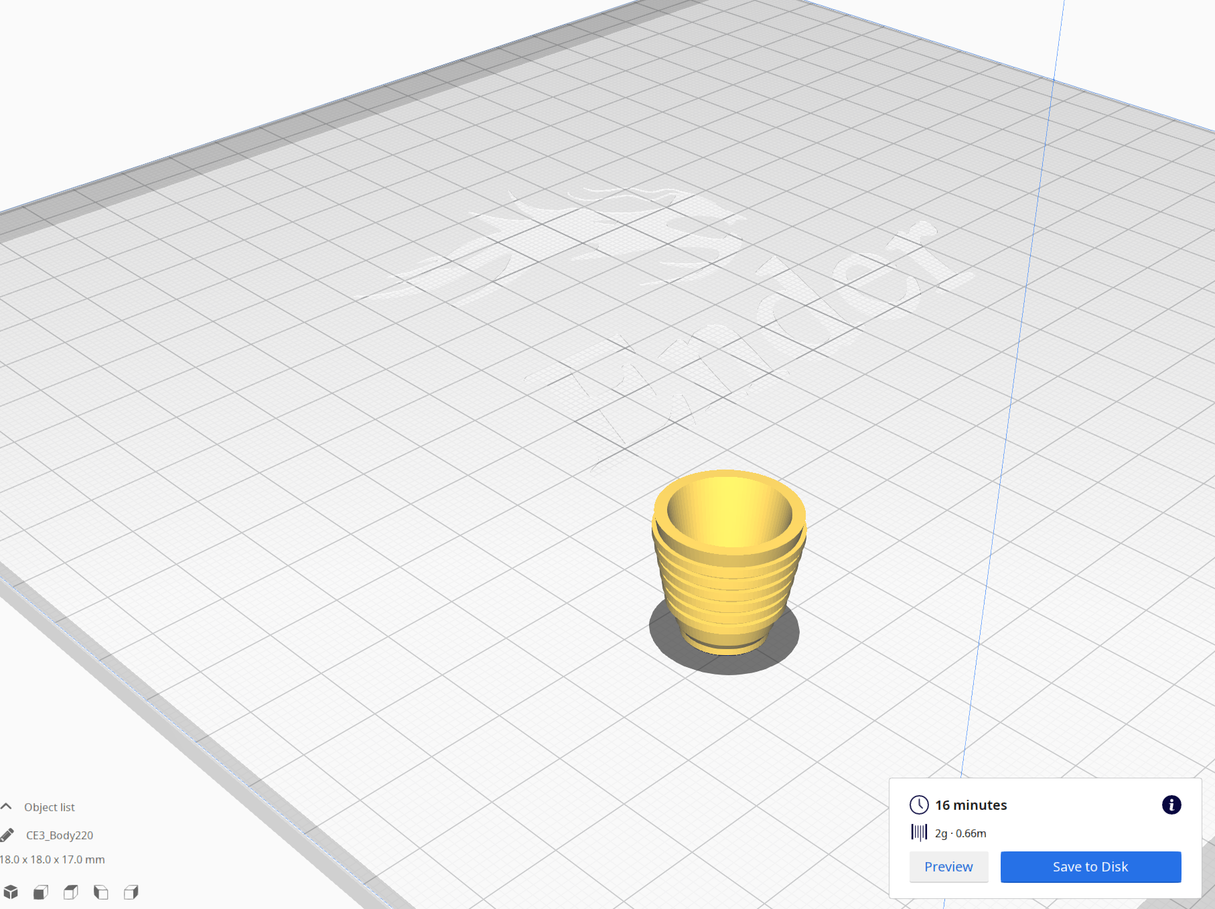Click the Object list label
Screen dimensions: 1215x909
pos(50,807)
